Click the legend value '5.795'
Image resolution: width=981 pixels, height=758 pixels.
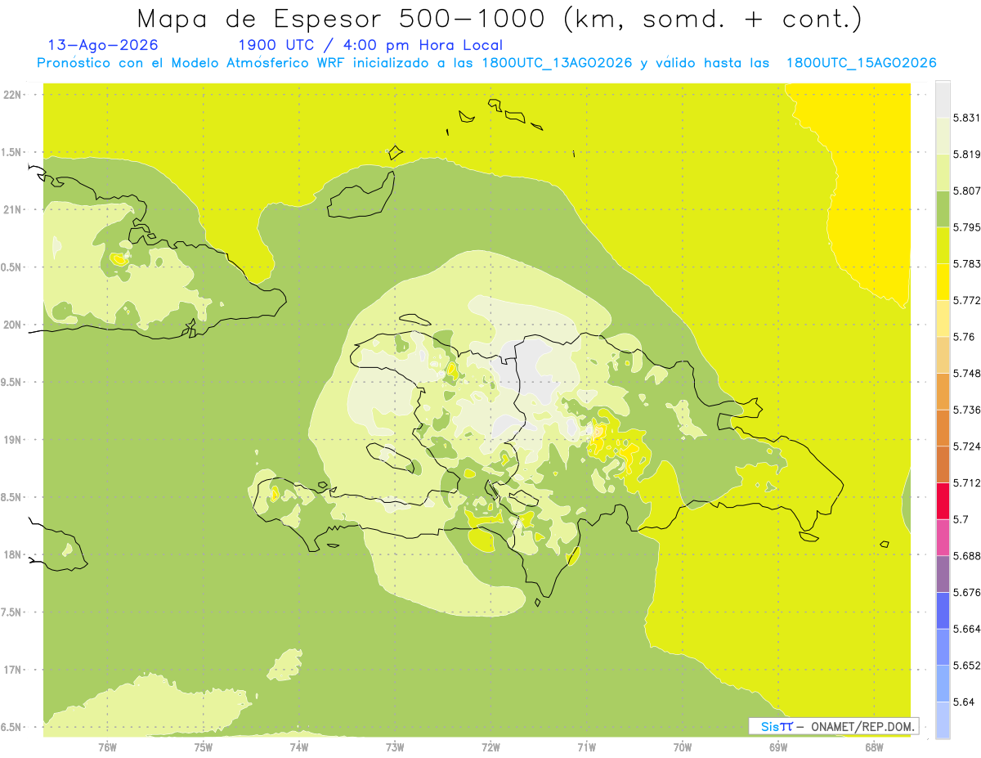tap(966, 227)
